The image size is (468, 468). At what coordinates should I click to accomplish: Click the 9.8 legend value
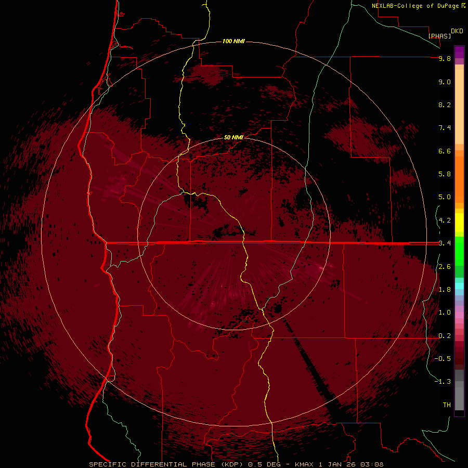click(445, 58)
